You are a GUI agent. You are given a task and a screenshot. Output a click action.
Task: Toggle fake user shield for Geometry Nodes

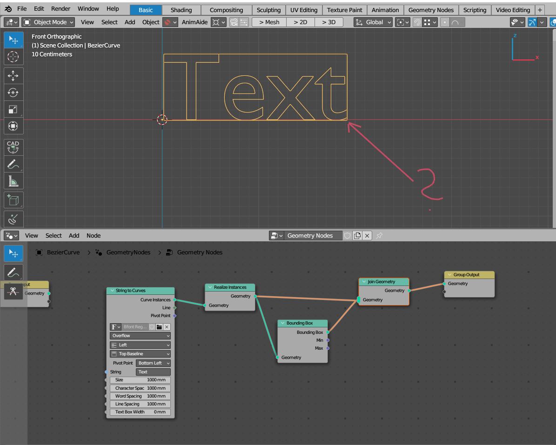348,236
